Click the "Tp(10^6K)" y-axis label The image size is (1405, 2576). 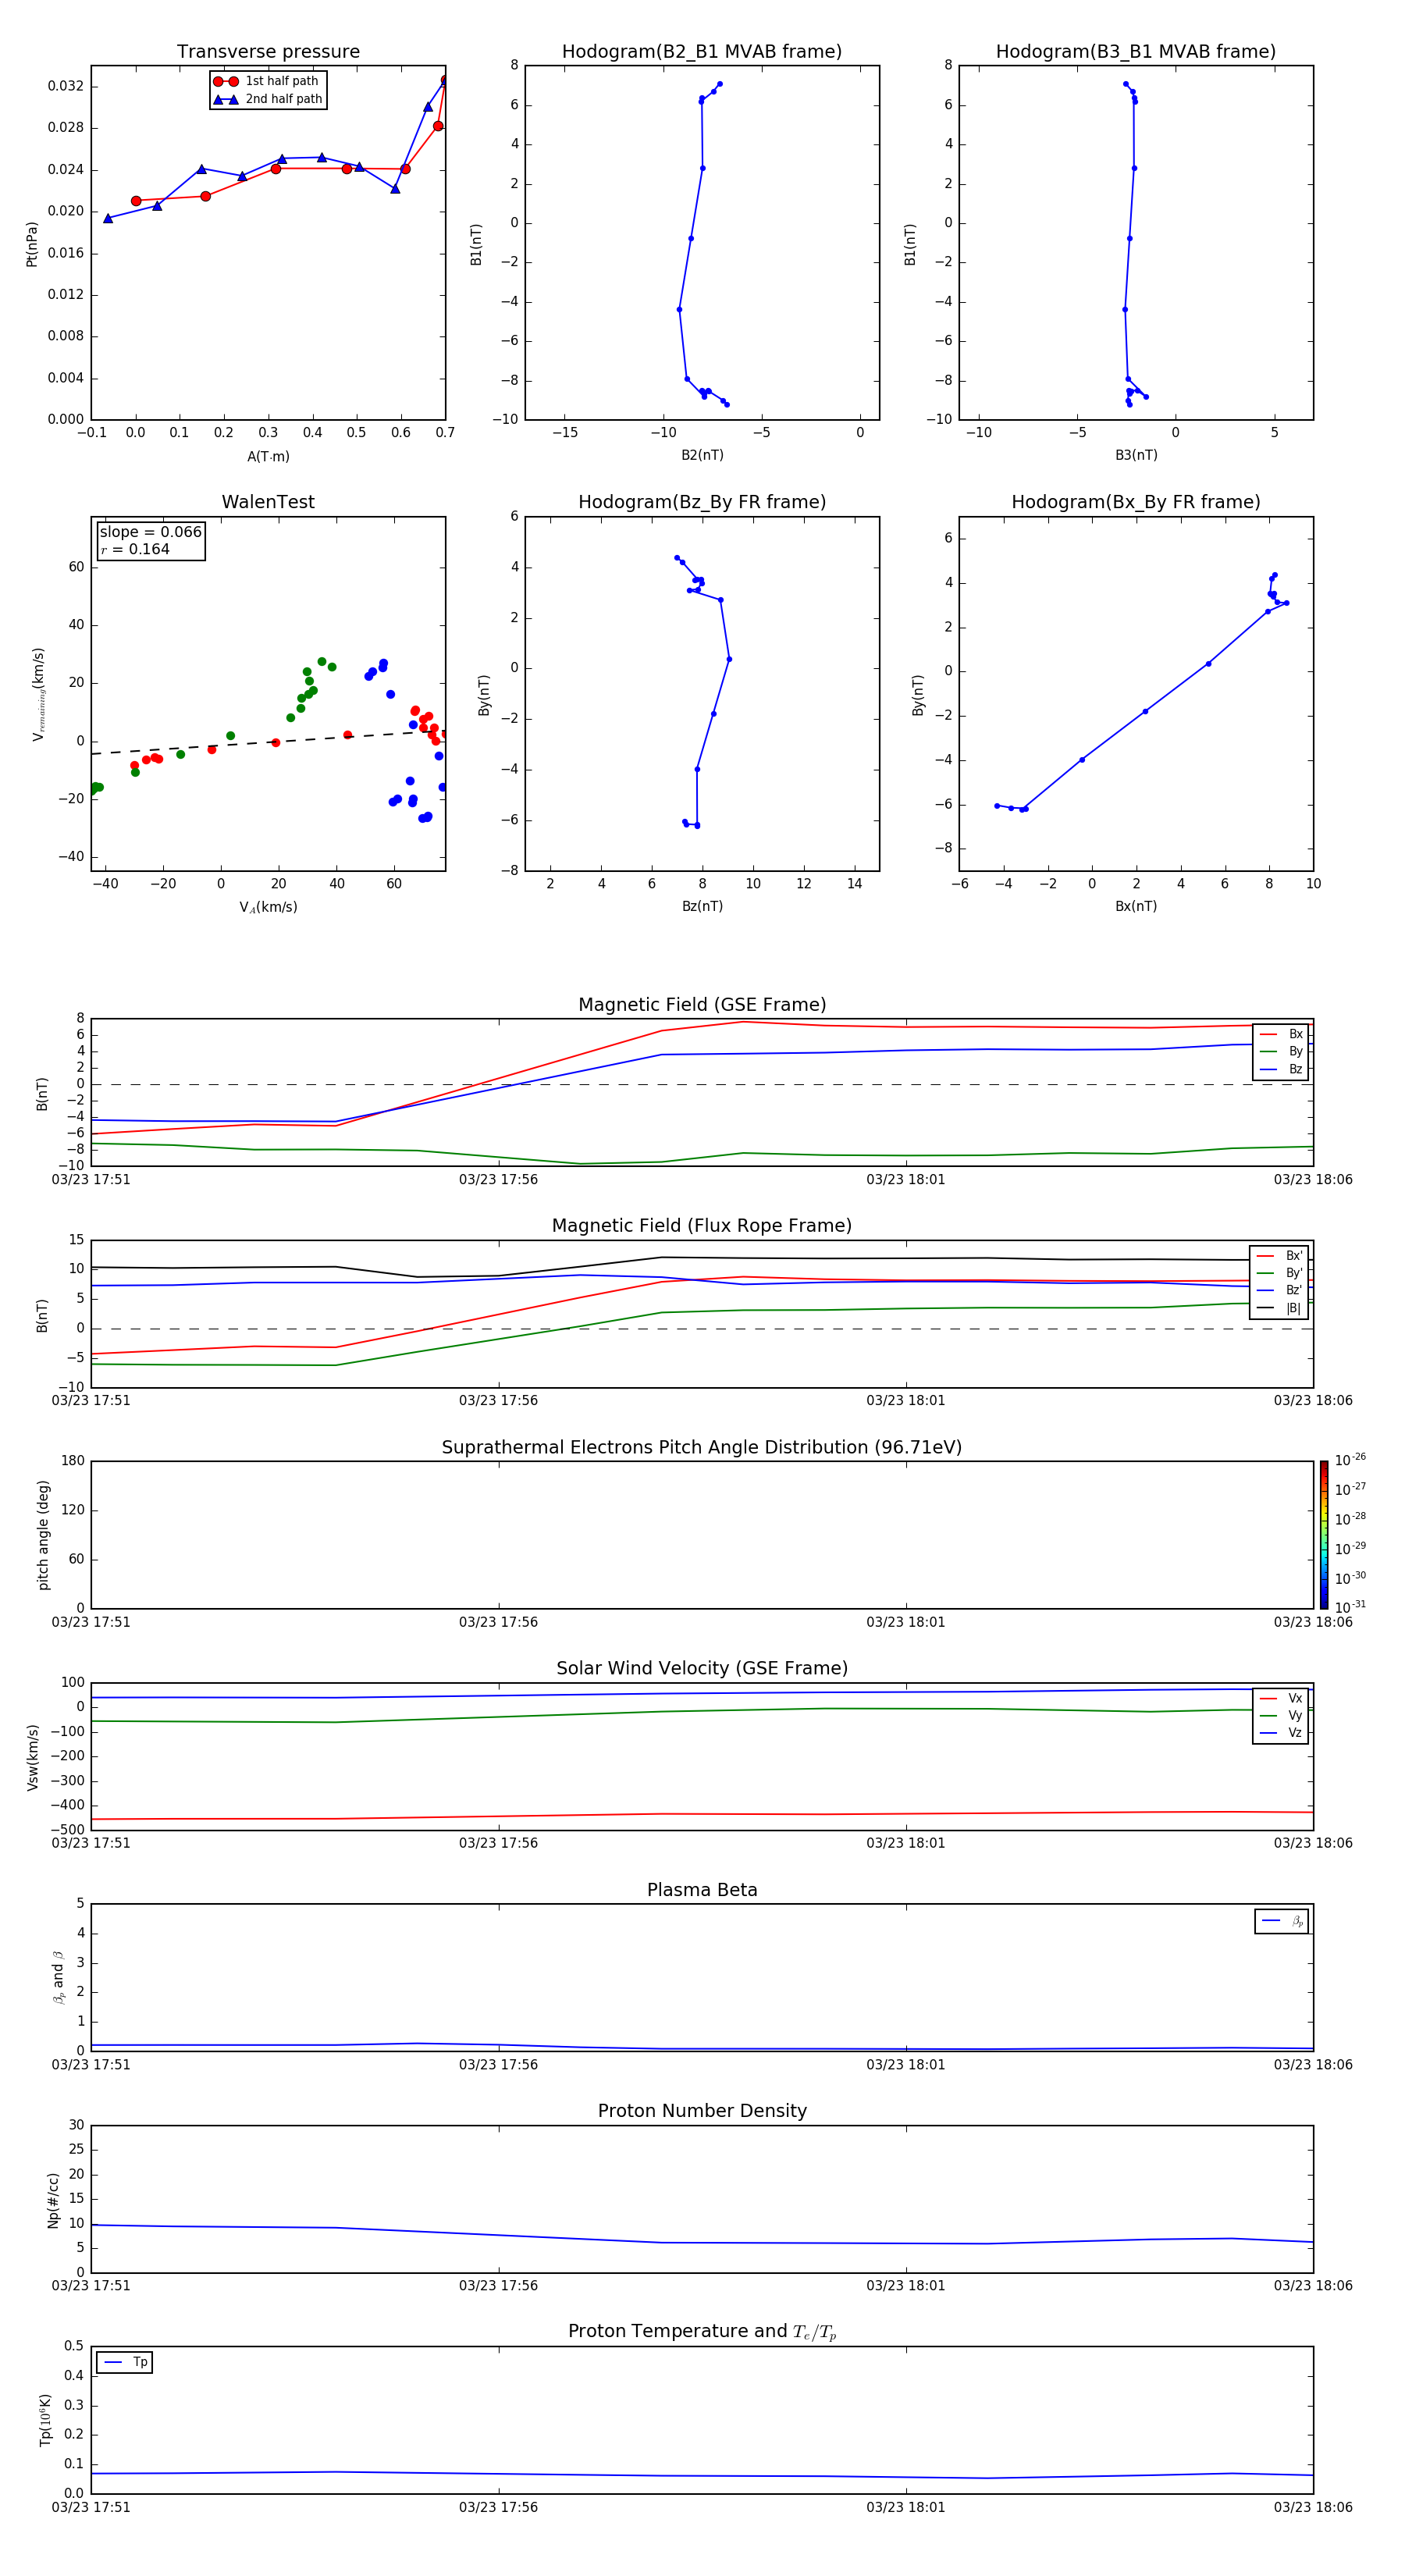45,2421
